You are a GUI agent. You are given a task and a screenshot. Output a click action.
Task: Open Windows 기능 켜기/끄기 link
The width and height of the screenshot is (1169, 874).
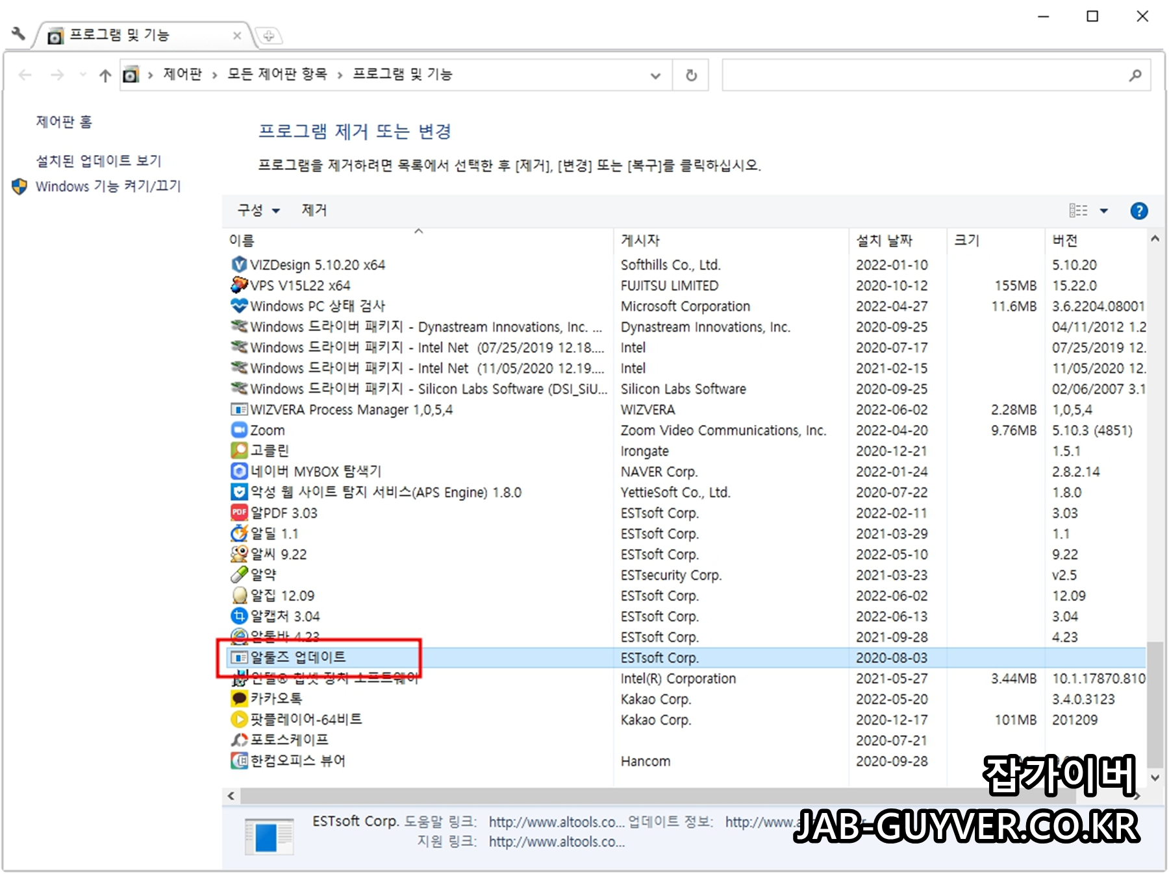tap(108, 186)
